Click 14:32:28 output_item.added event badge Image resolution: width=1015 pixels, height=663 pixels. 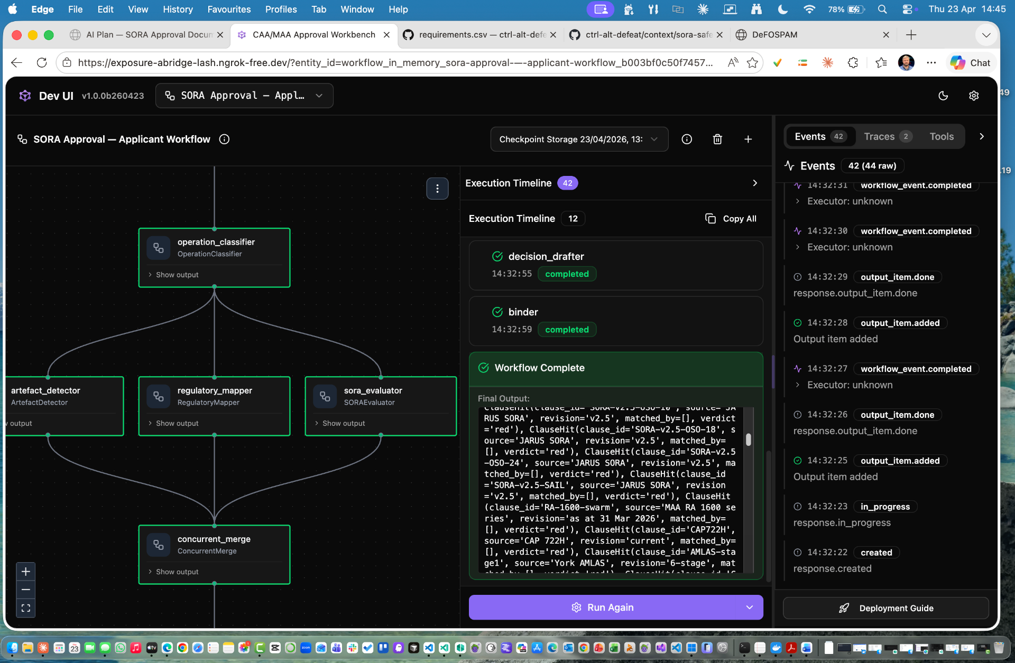pyautogui.click(x=900, y=323)
